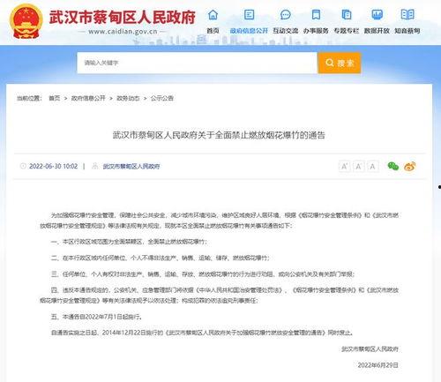Open the 数据开放 chart icon
Image resolution: width=441 pixels, height=382 pixels.
[x=377, y=14]
